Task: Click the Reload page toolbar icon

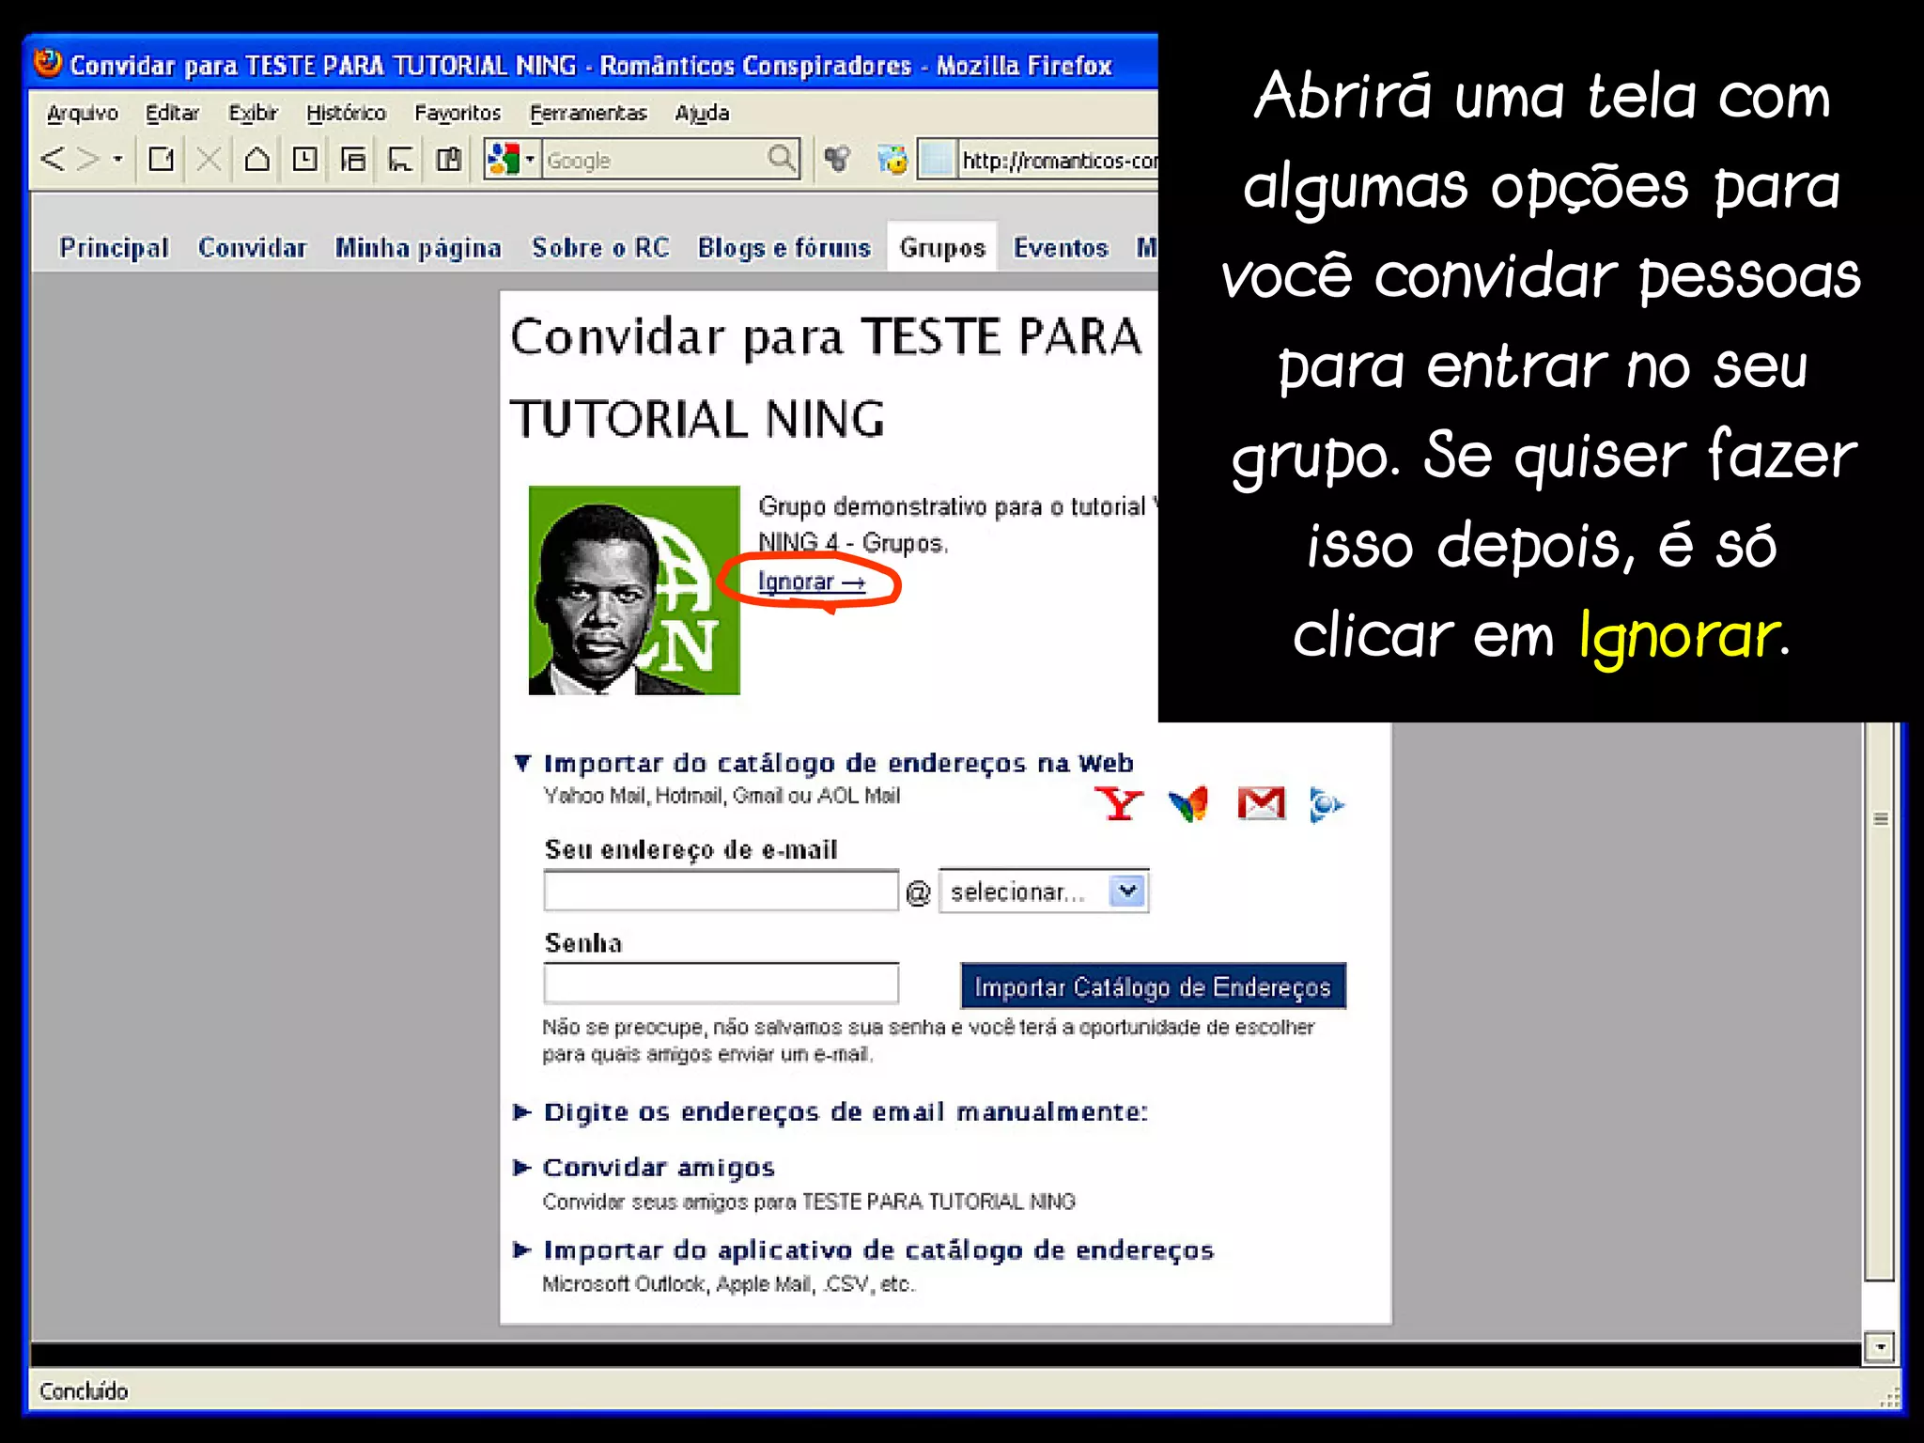Action: pyautogui.click(x=162, y=159)
